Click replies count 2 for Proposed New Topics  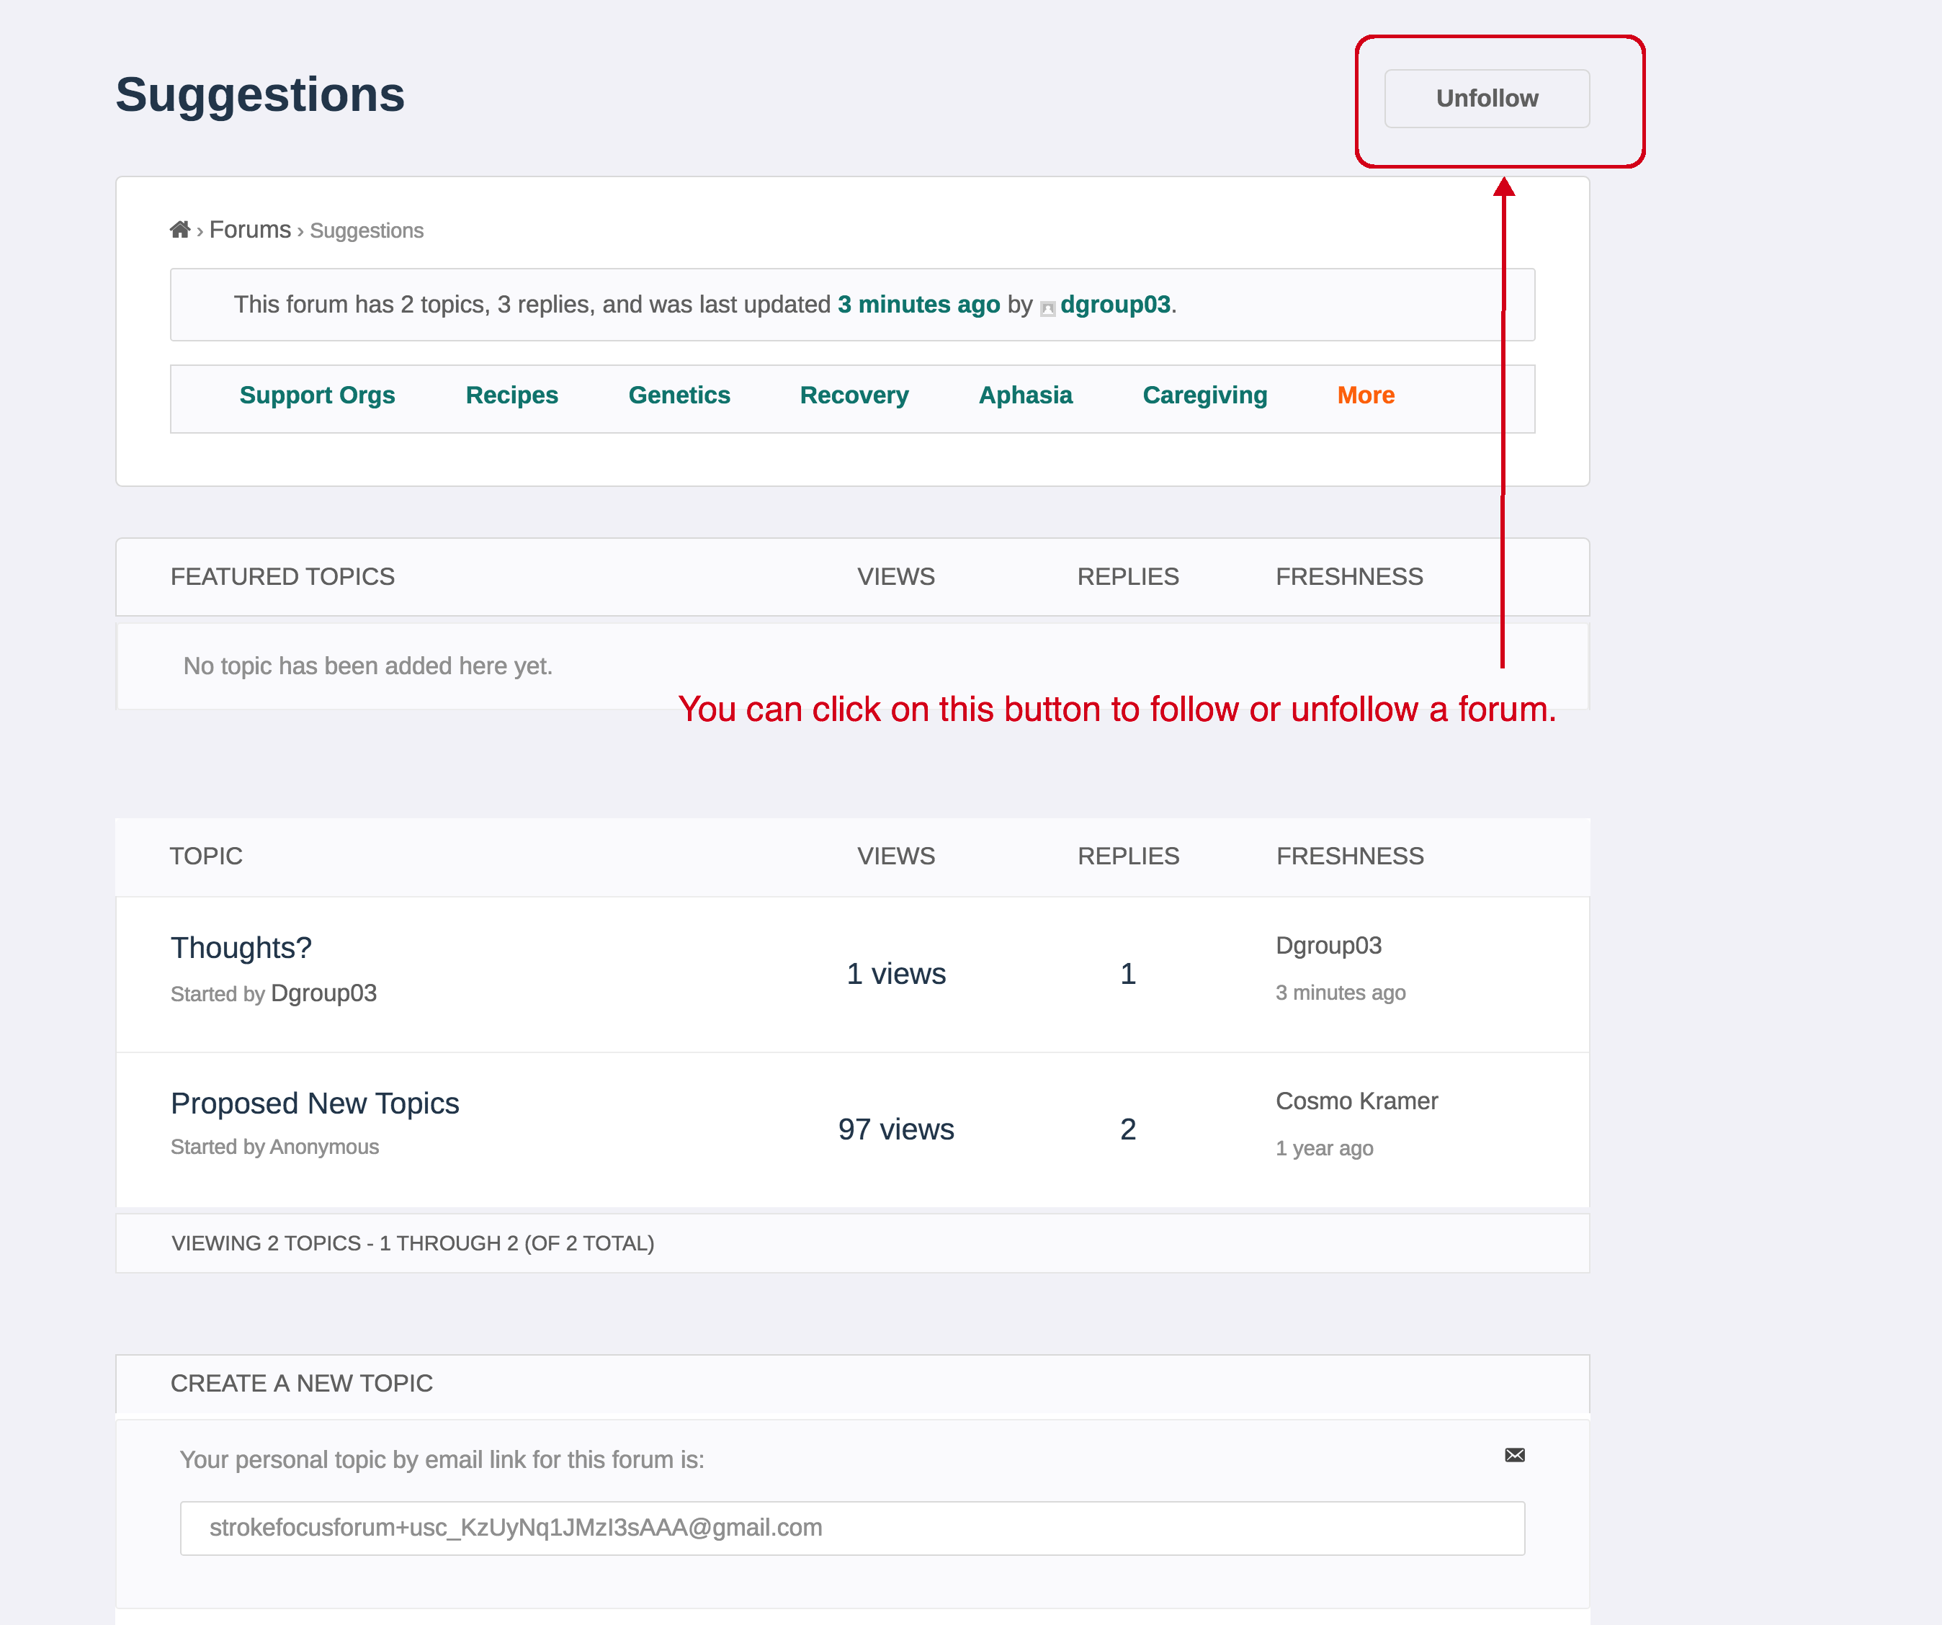click(1128, 1129)
